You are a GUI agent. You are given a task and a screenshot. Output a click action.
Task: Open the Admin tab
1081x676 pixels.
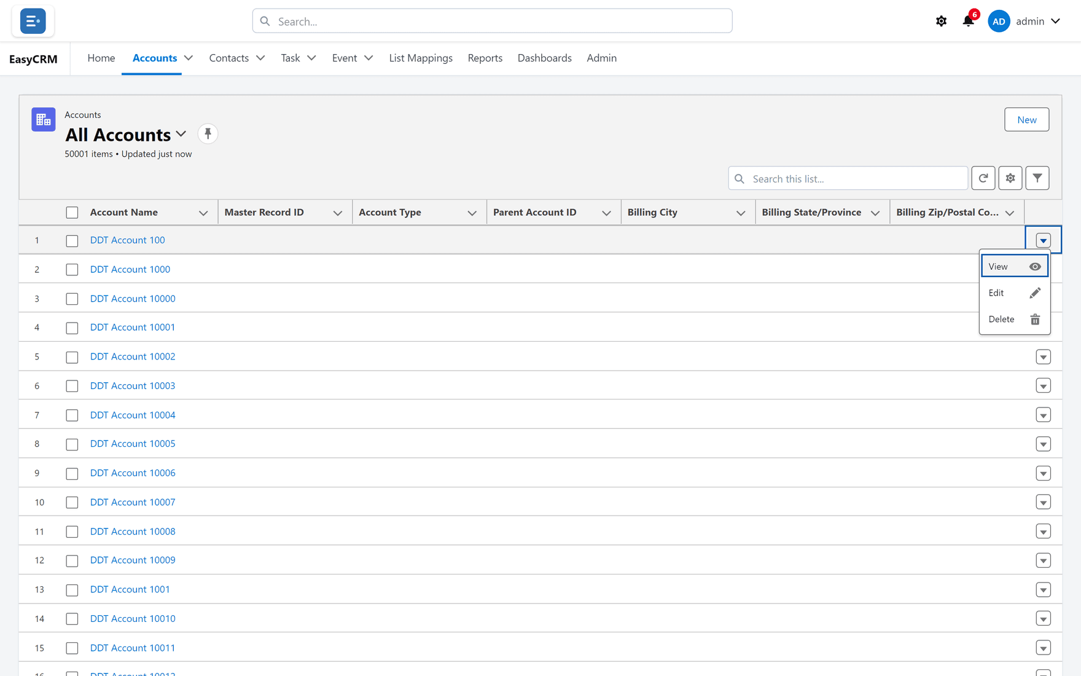point(601,58)
